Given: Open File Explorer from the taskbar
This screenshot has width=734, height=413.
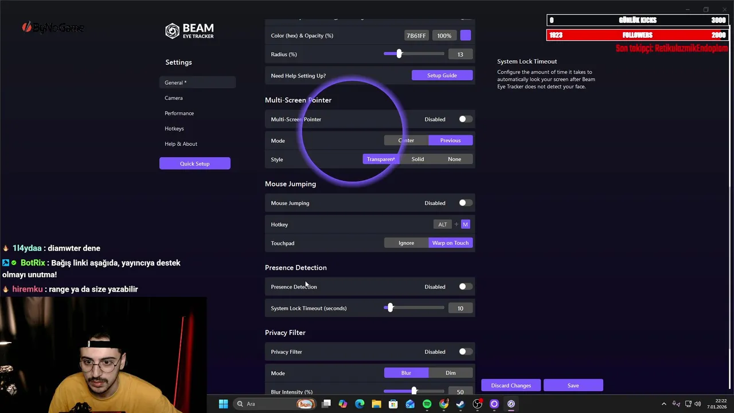Looking at the screenshot, I should [376, 404].
